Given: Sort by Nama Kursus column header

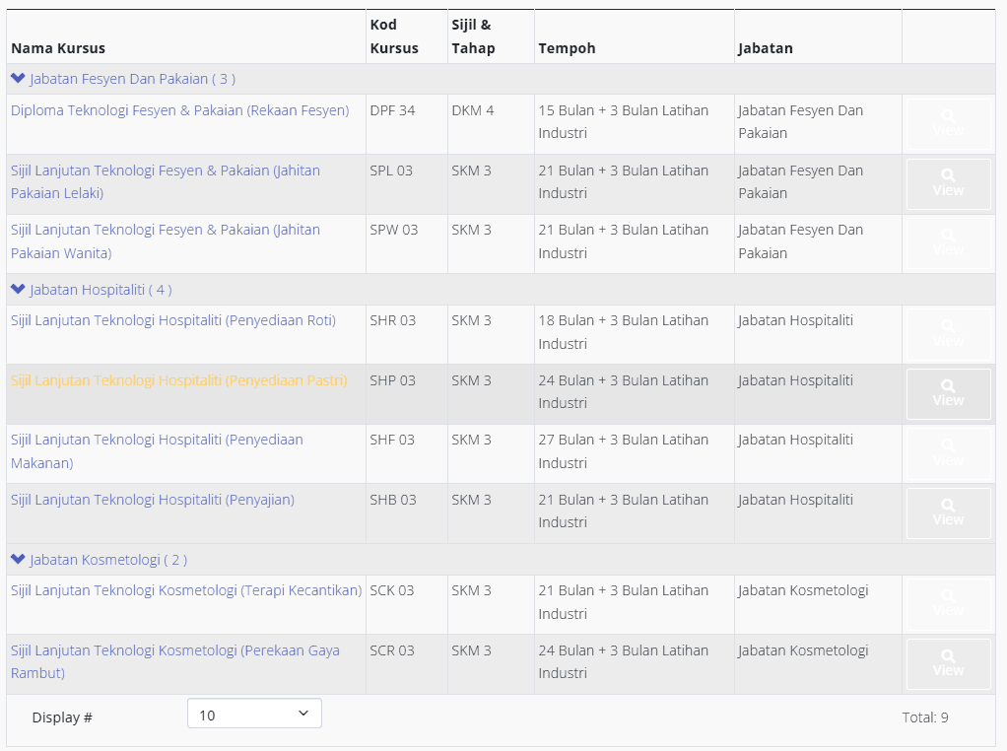Looking at the screenshot, I should pos(58,48).
